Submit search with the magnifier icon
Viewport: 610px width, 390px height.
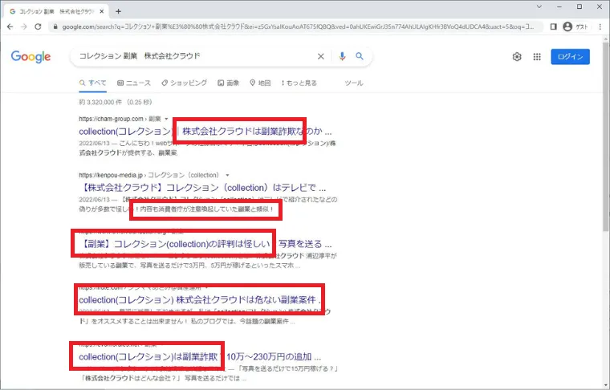pos(360,56)
